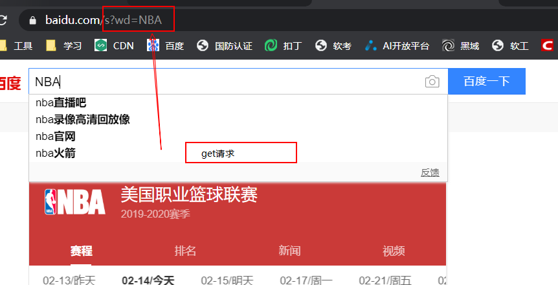Image resolution: width=558 pixels, height=285 pixels.
Task: Click the 百度一下 search button
Action: (x=487, y=81)
